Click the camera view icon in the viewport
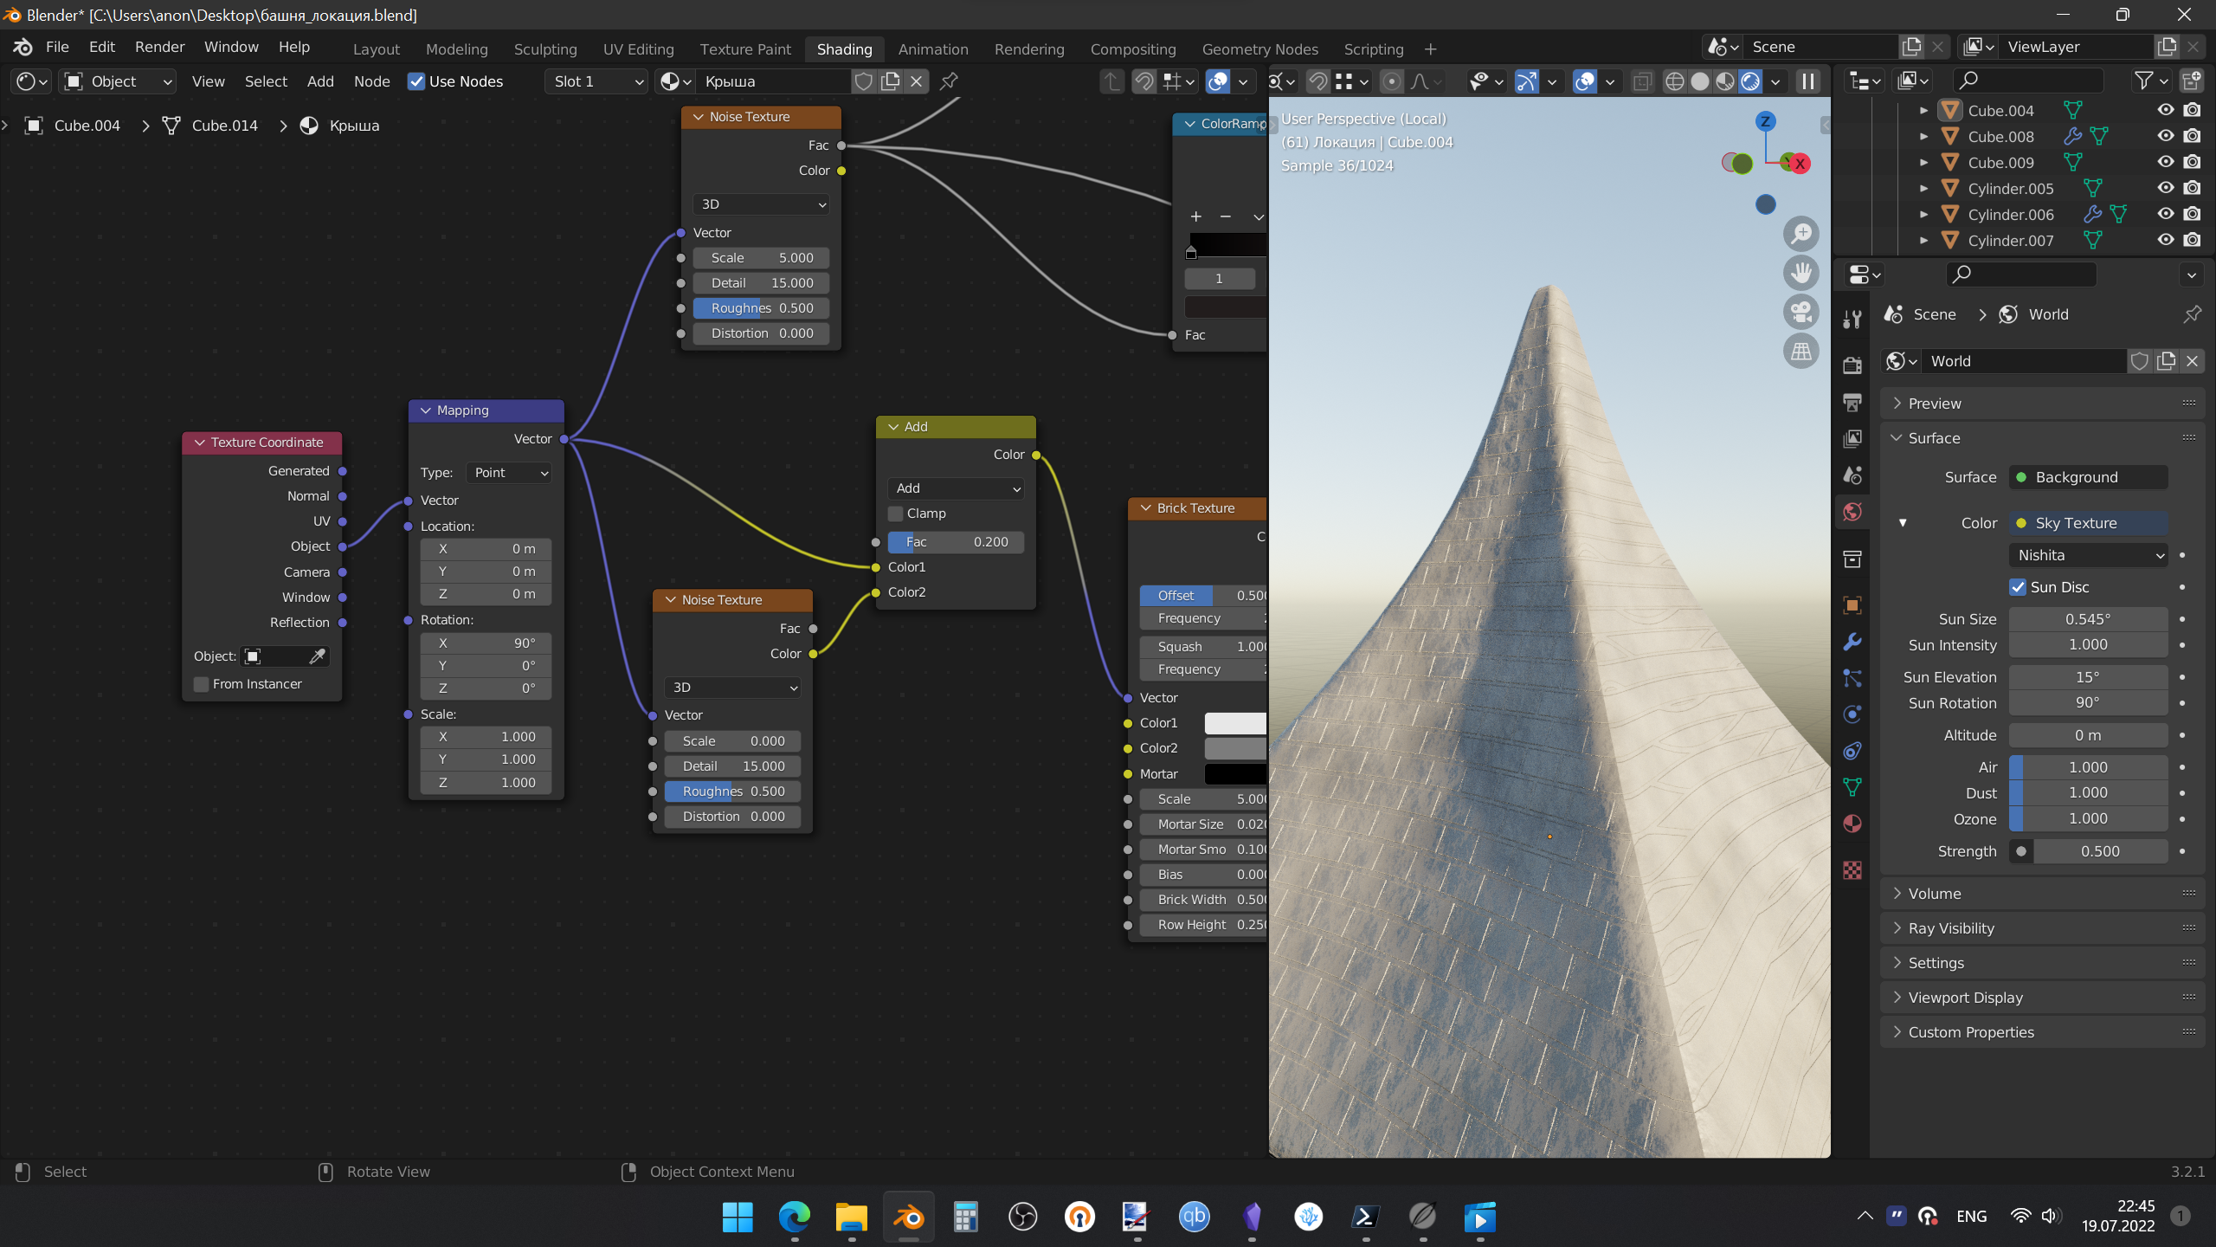This screenshot has height=1247, width=2216. tap(1801, 312)
